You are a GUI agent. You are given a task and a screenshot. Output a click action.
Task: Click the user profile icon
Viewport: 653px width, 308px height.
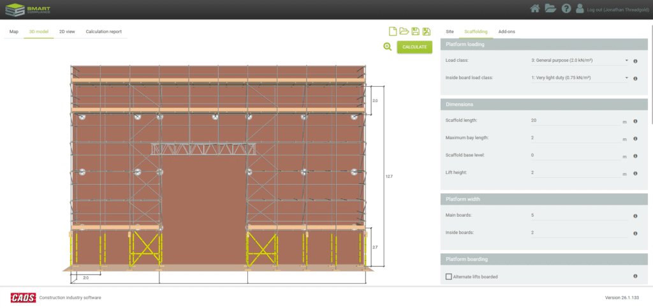coord(580,9)
